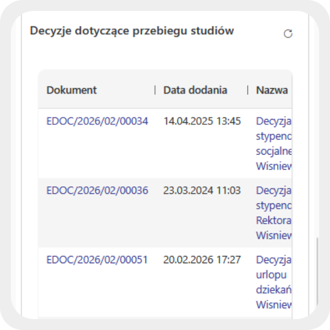Open document EDOC/2026/02/00036

click(97, 191)
